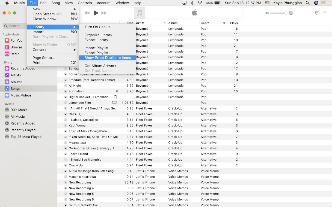332x207 pixels.
Task: Uncheck the Formation track checkbox
Action: [x=65, y=91]
